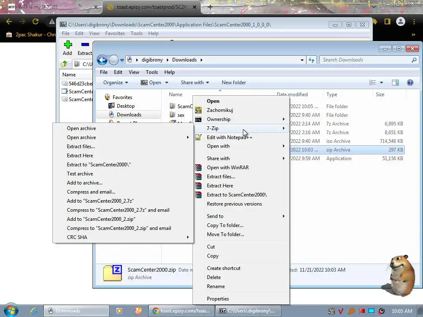Open the Explorer Tools menu
Viewport: 423px width, 317px height.
coord(152,72)
